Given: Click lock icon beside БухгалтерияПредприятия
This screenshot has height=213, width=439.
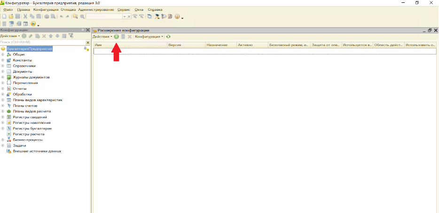Looking at the screenshot, I should click(86, 49).
